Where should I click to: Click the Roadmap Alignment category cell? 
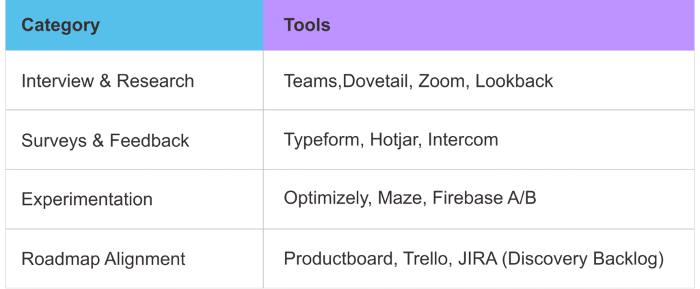(103, 260)
